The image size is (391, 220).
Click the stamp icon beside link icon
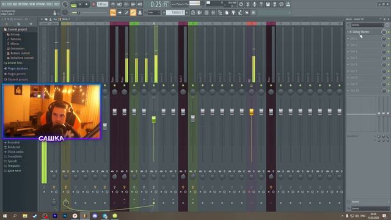(x=140, y=12)
